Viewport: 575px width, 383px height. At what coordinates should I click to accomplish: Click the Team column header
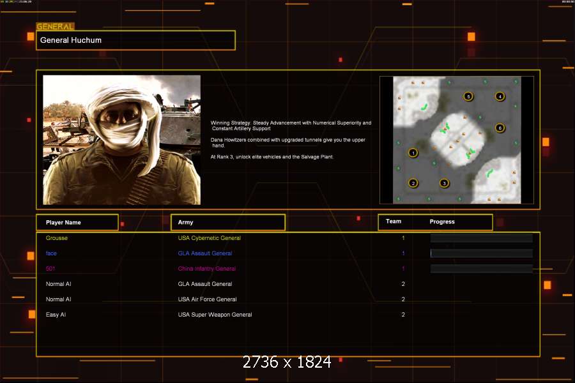coord(394,222)
